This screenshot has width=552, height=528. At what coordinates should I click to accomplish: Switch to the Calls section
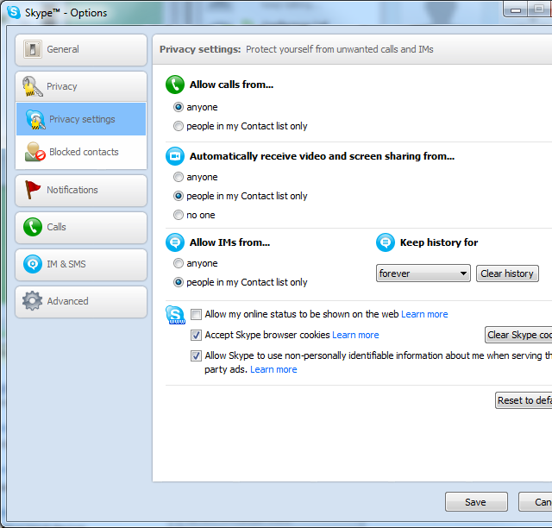[x=81, y=228]
